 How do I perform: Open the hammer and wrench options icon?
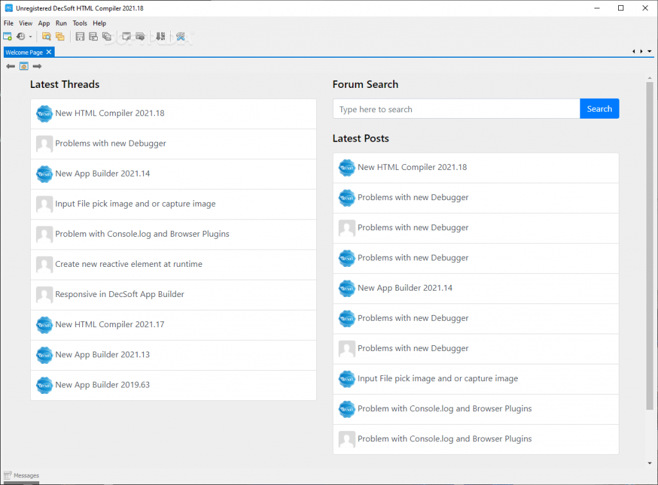(x=181, y=37)
